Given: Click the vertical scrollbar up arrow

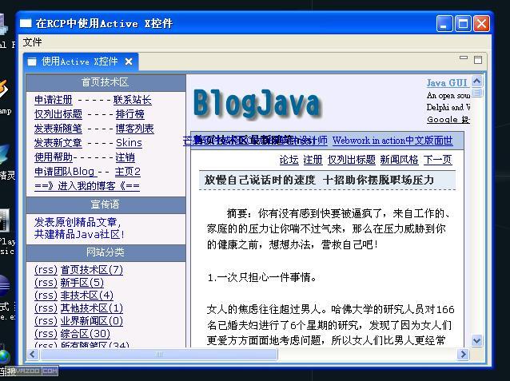Looking at the screenshot, I should pyautogui.click(x=476, y=81).
